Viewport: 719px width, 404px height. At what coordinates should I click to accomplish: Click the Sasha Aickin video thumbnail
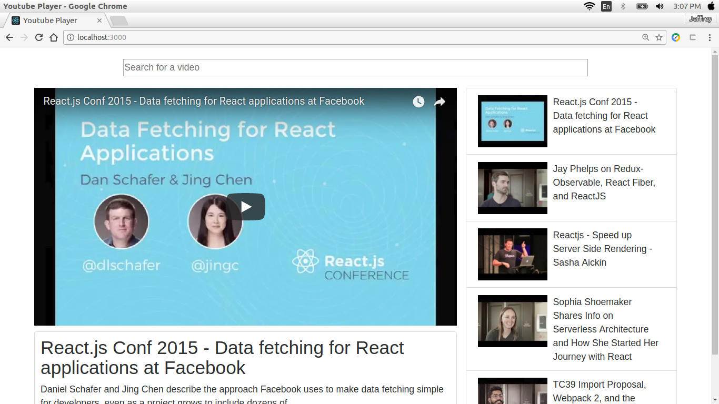513,254
